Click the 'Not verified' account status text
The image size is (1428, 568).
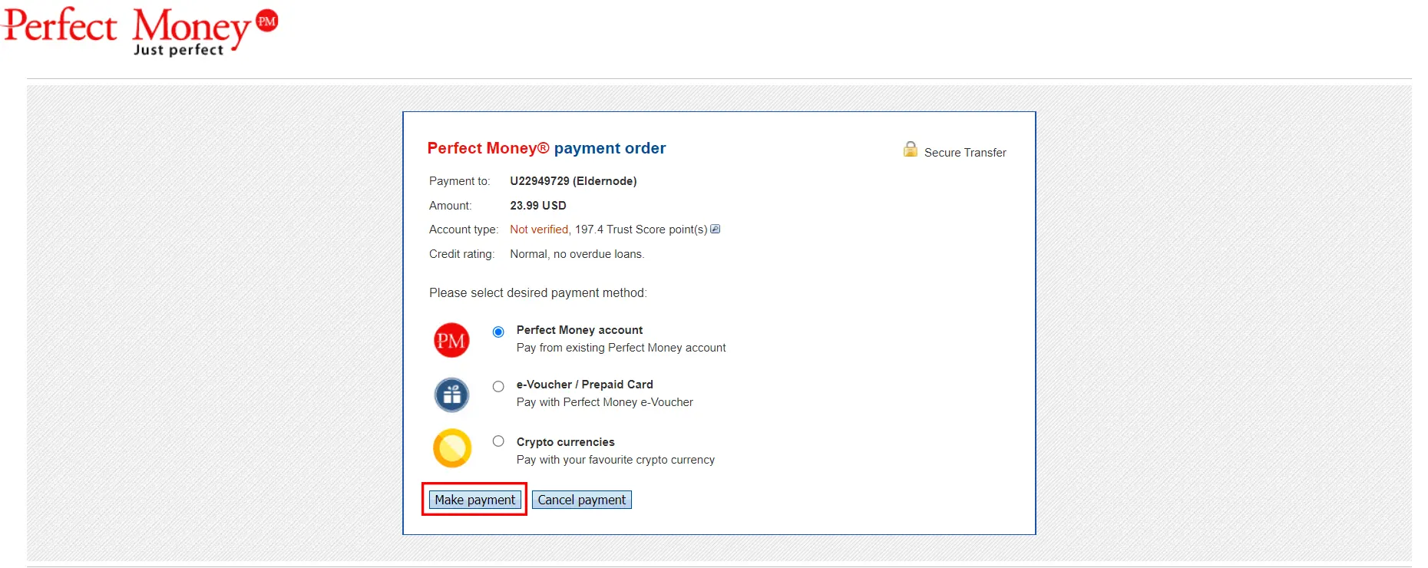coord(539,230)
